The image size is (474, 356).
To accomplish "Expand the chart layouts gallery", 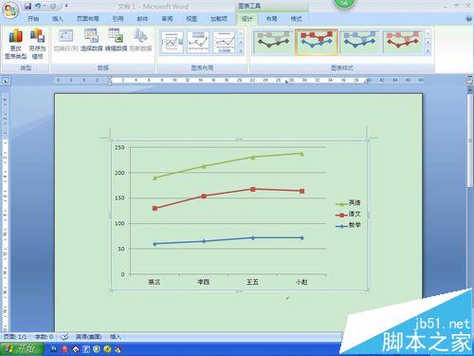I will pyautogui.click(x=241, y=50).
